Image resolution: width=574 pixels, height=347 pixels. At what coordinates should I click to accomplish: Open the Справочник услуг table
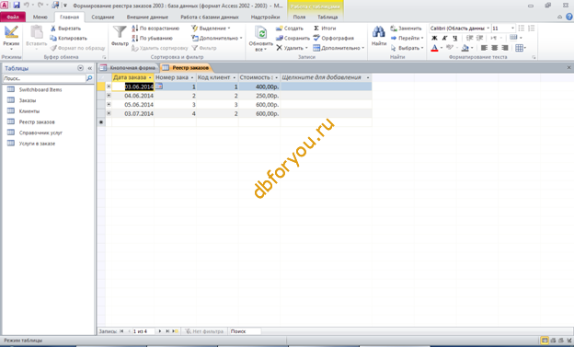40,133
